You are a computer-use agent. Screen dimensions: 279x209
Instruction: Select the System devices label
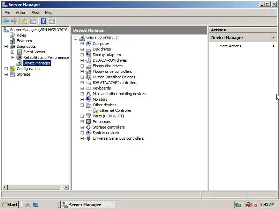click(x=106, y=133)
